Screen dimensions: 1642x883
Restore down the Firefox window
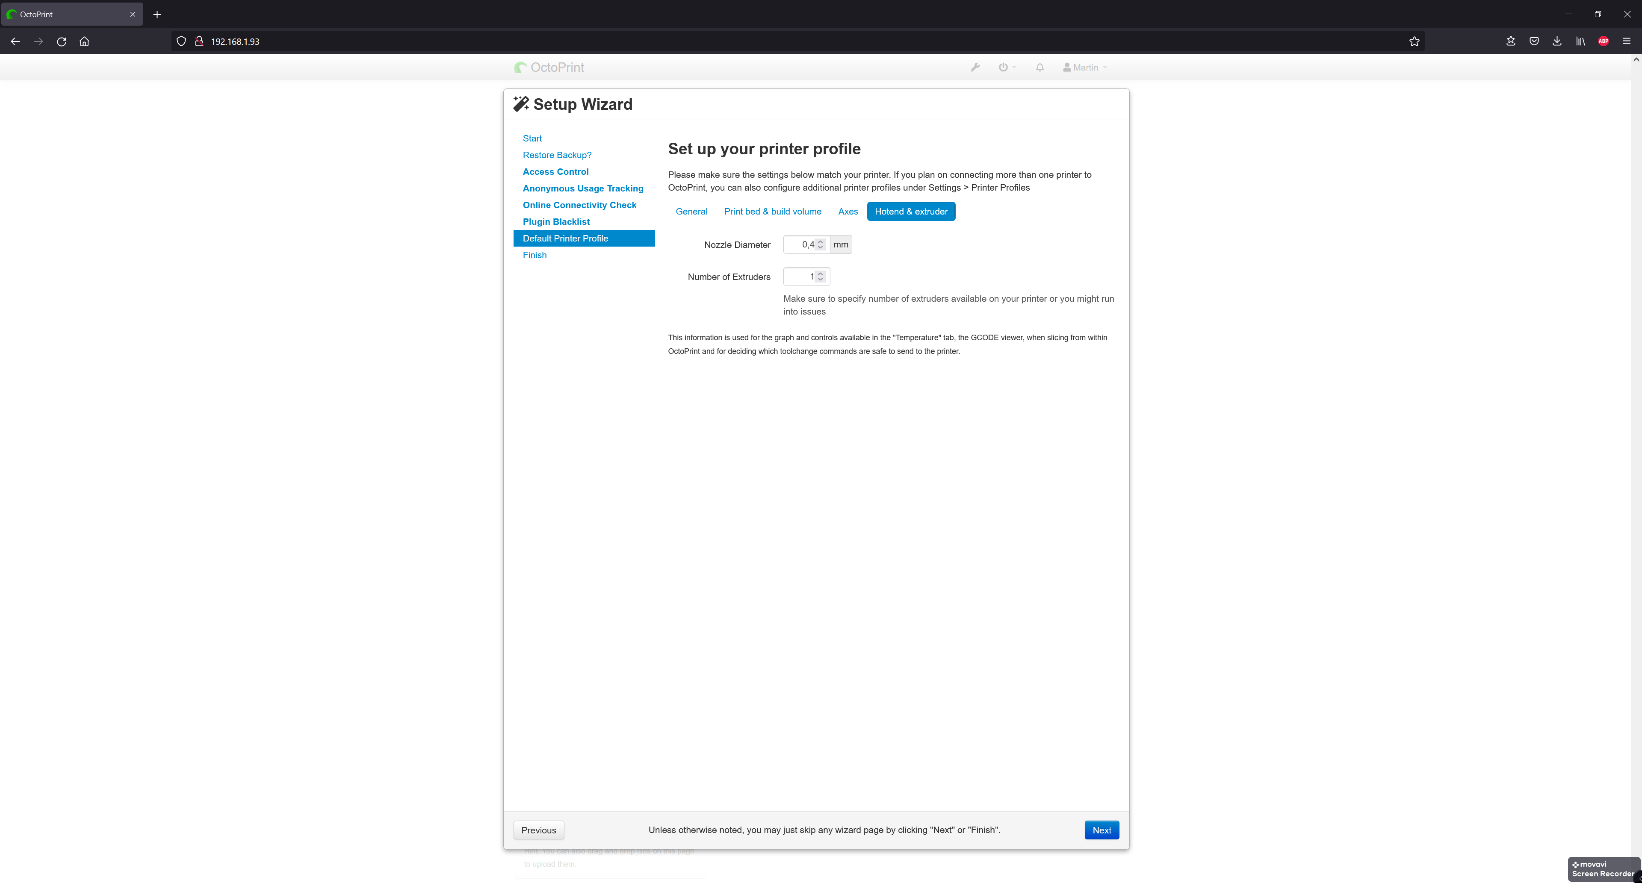tap(1598, 14)
